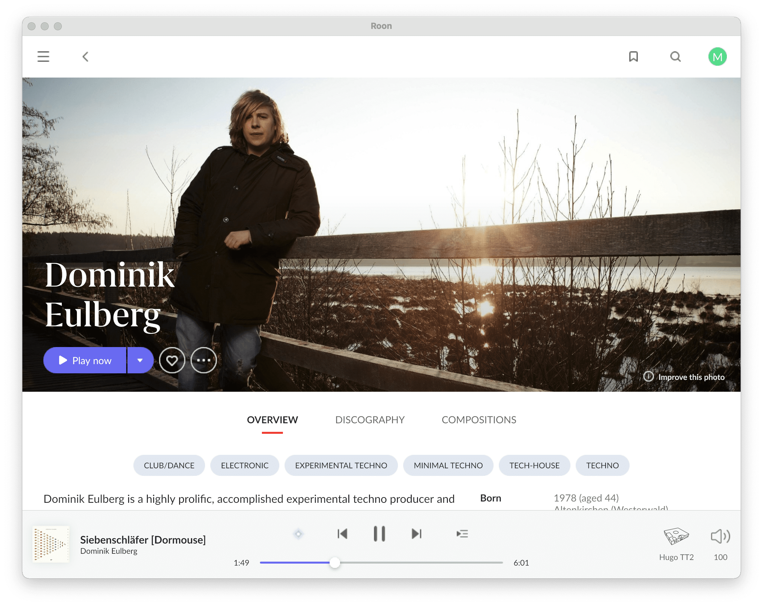
Task: Open search with the magnifier icon
Action: coord(675,57)
